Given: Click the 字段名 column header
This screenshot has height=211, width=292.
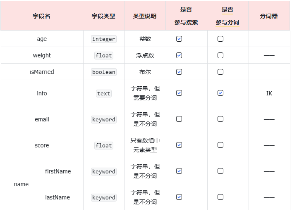Looking at the screenshot, I should coord(42,16).
